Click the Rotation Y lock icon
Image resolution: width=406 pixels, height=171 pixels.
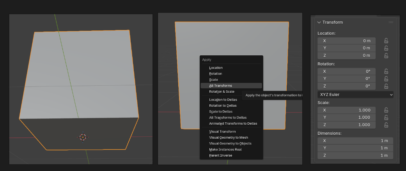[x=386, y=79]
